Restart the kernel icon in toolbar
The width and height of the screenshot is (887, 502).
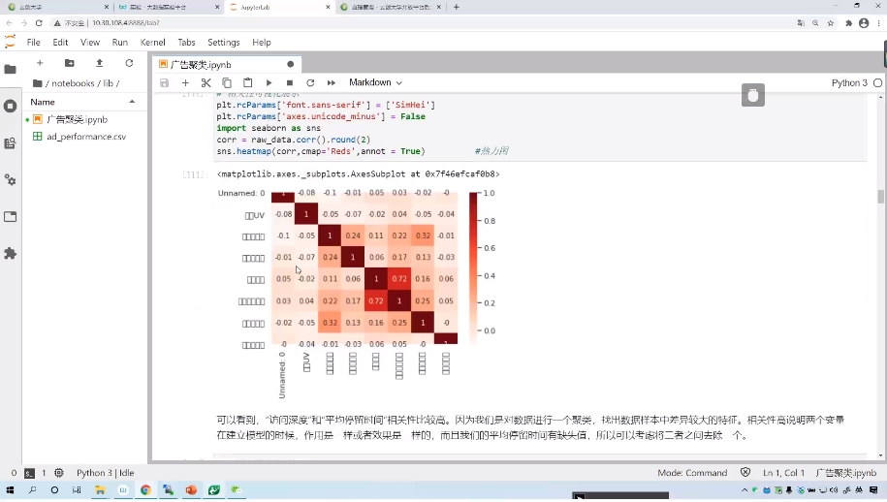click(x=310, y=83)
